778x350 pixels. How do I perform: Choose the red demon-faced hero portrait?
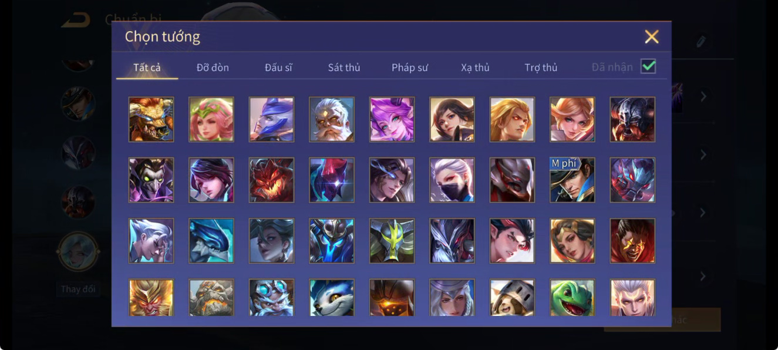(271, 180)
